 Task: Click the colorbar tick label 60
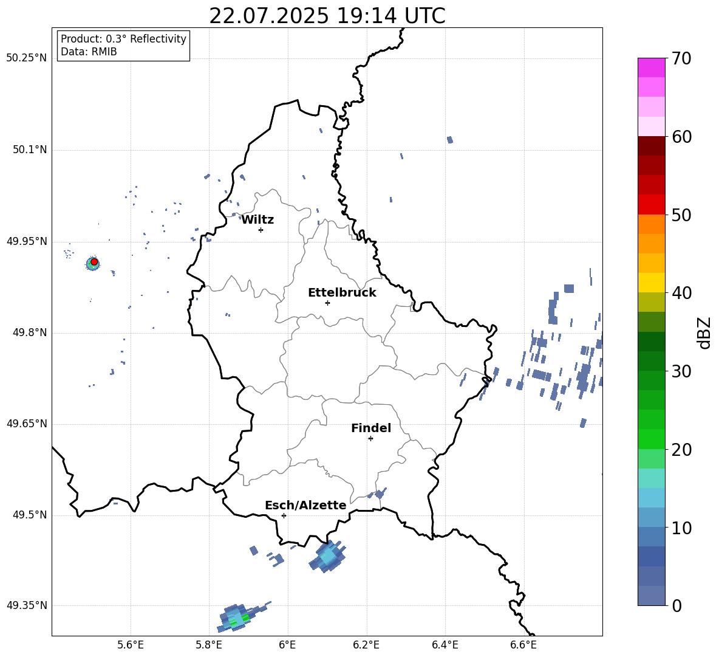pyautogui.click(x=681, y=137)
